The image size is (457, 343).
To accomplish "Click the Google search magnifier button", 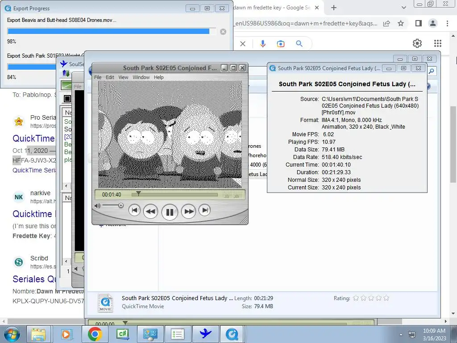I will (x=299, y=44).
